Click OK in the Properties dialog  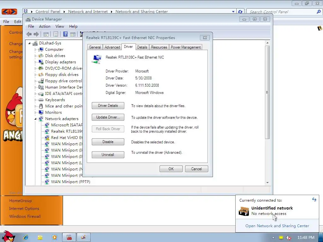click(171, 169)
